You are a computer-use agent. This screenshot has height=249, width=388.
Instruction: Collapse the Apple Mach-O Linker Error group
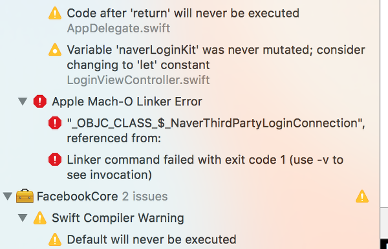coord(23,102)
